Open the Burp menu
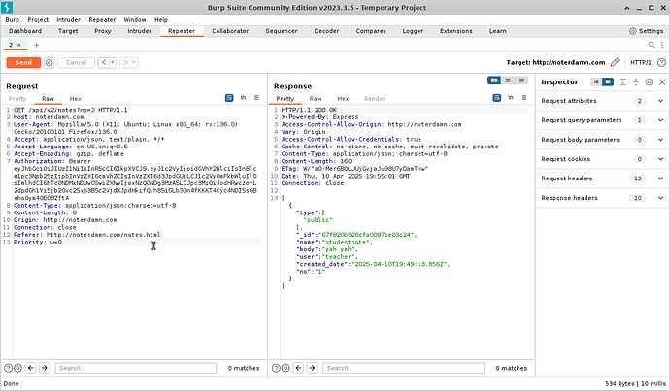The image size is (670, 391). coord(13,20)
